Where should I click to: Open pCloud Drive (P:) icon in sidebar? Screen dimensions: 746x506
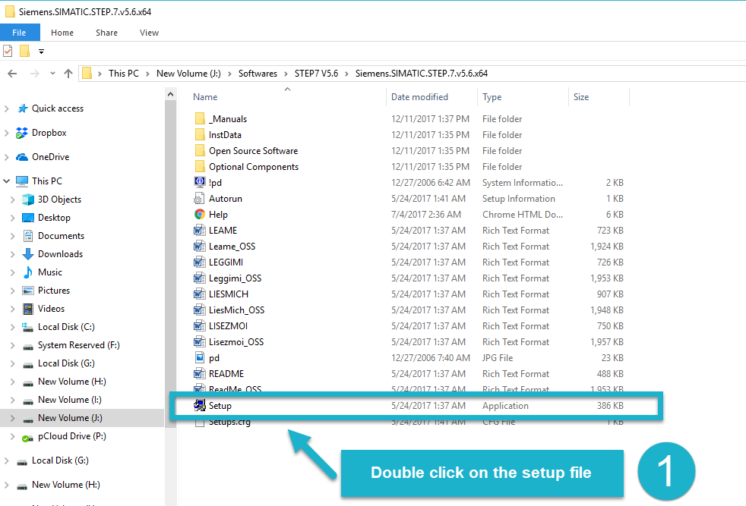(27, 438)
